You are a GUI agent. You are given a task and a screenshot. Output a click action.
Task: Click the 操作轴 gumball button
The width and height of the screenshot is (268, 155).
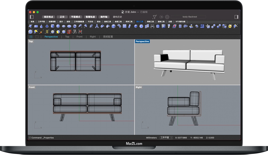click(104, 17)
